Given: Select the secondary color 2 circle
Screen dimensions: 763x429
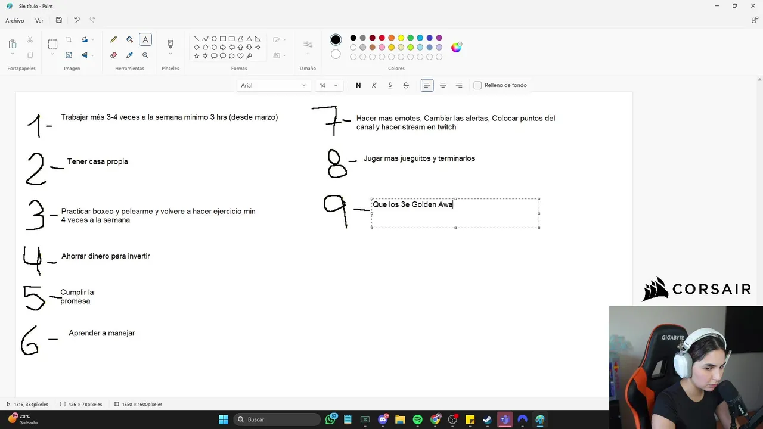Looking at the screenshot, I should (x=336, y=54).
